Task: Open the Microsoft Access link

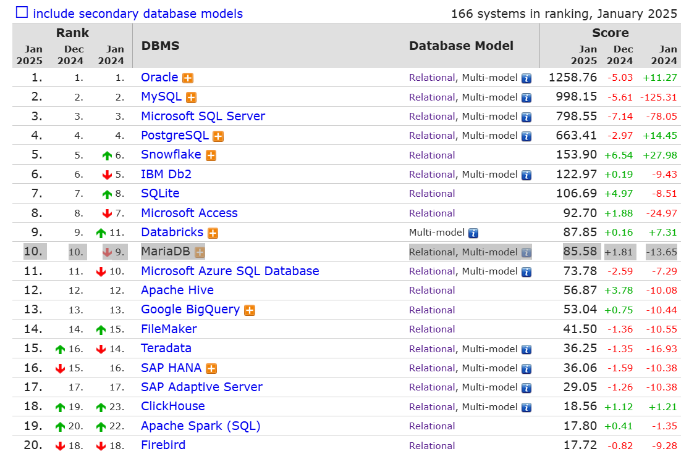Action: tap(189, 213)
